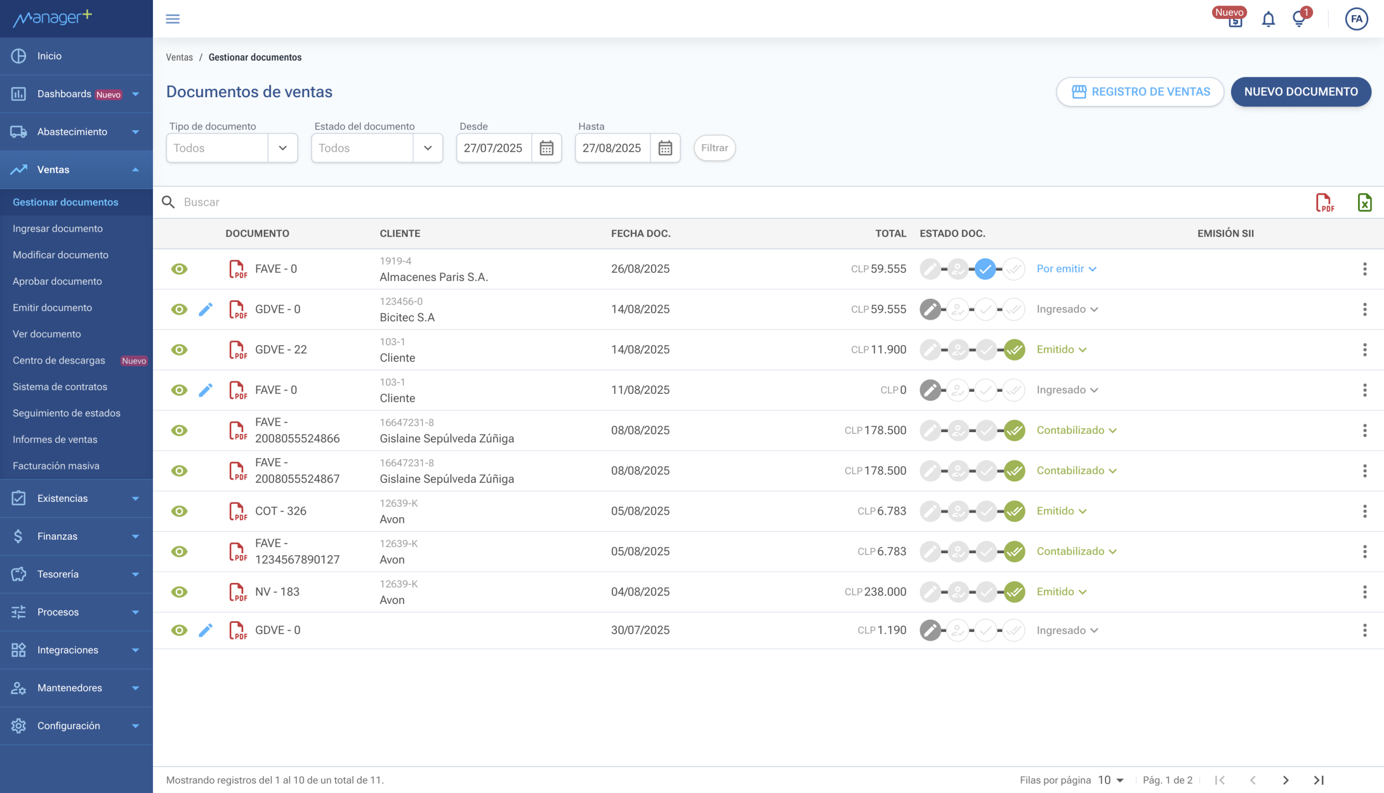Open Centro de descargas submenu item
The image size is (1384, 793).
pyautogui.click(x=59, y=360)
